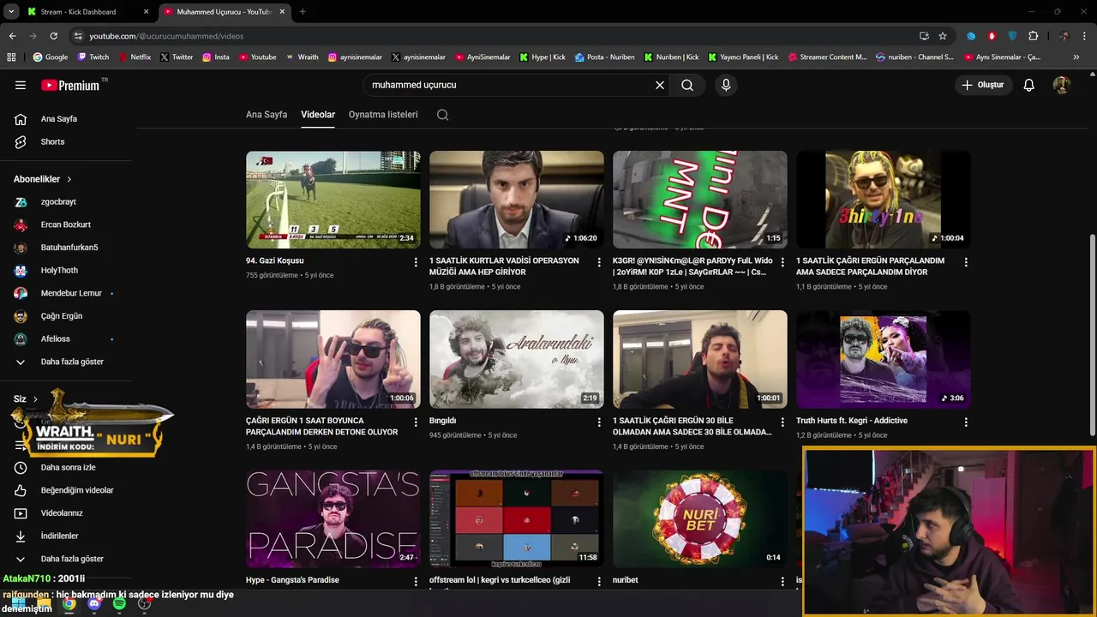Search within the channel using the magnifier icon
Screen dimensions: 1097x617
[442, 115]
